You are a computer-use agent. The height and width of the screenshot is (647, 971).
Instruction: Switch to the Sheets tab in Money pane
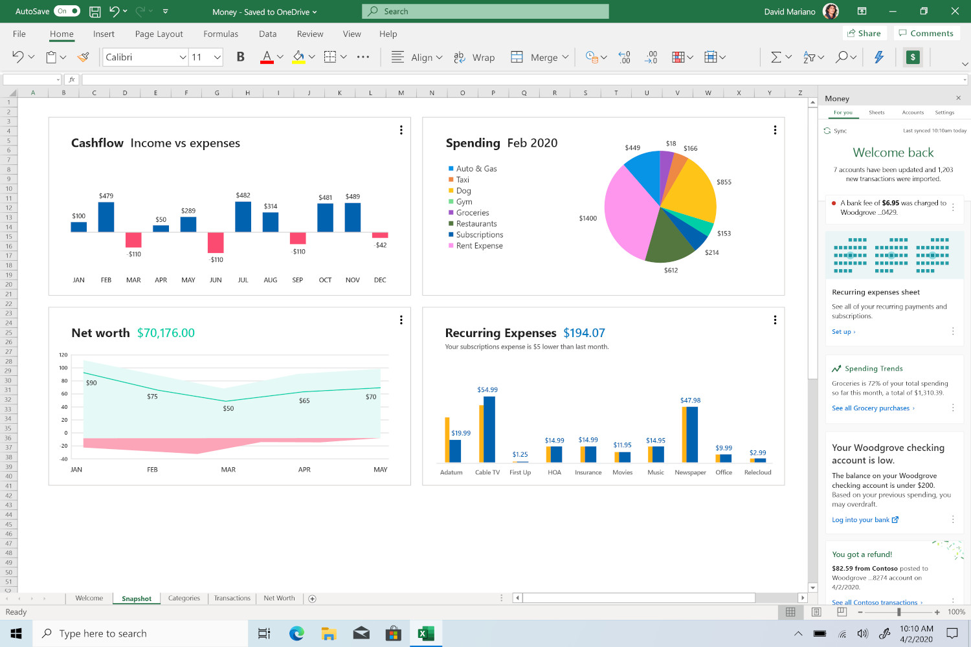tap(876, 113)
